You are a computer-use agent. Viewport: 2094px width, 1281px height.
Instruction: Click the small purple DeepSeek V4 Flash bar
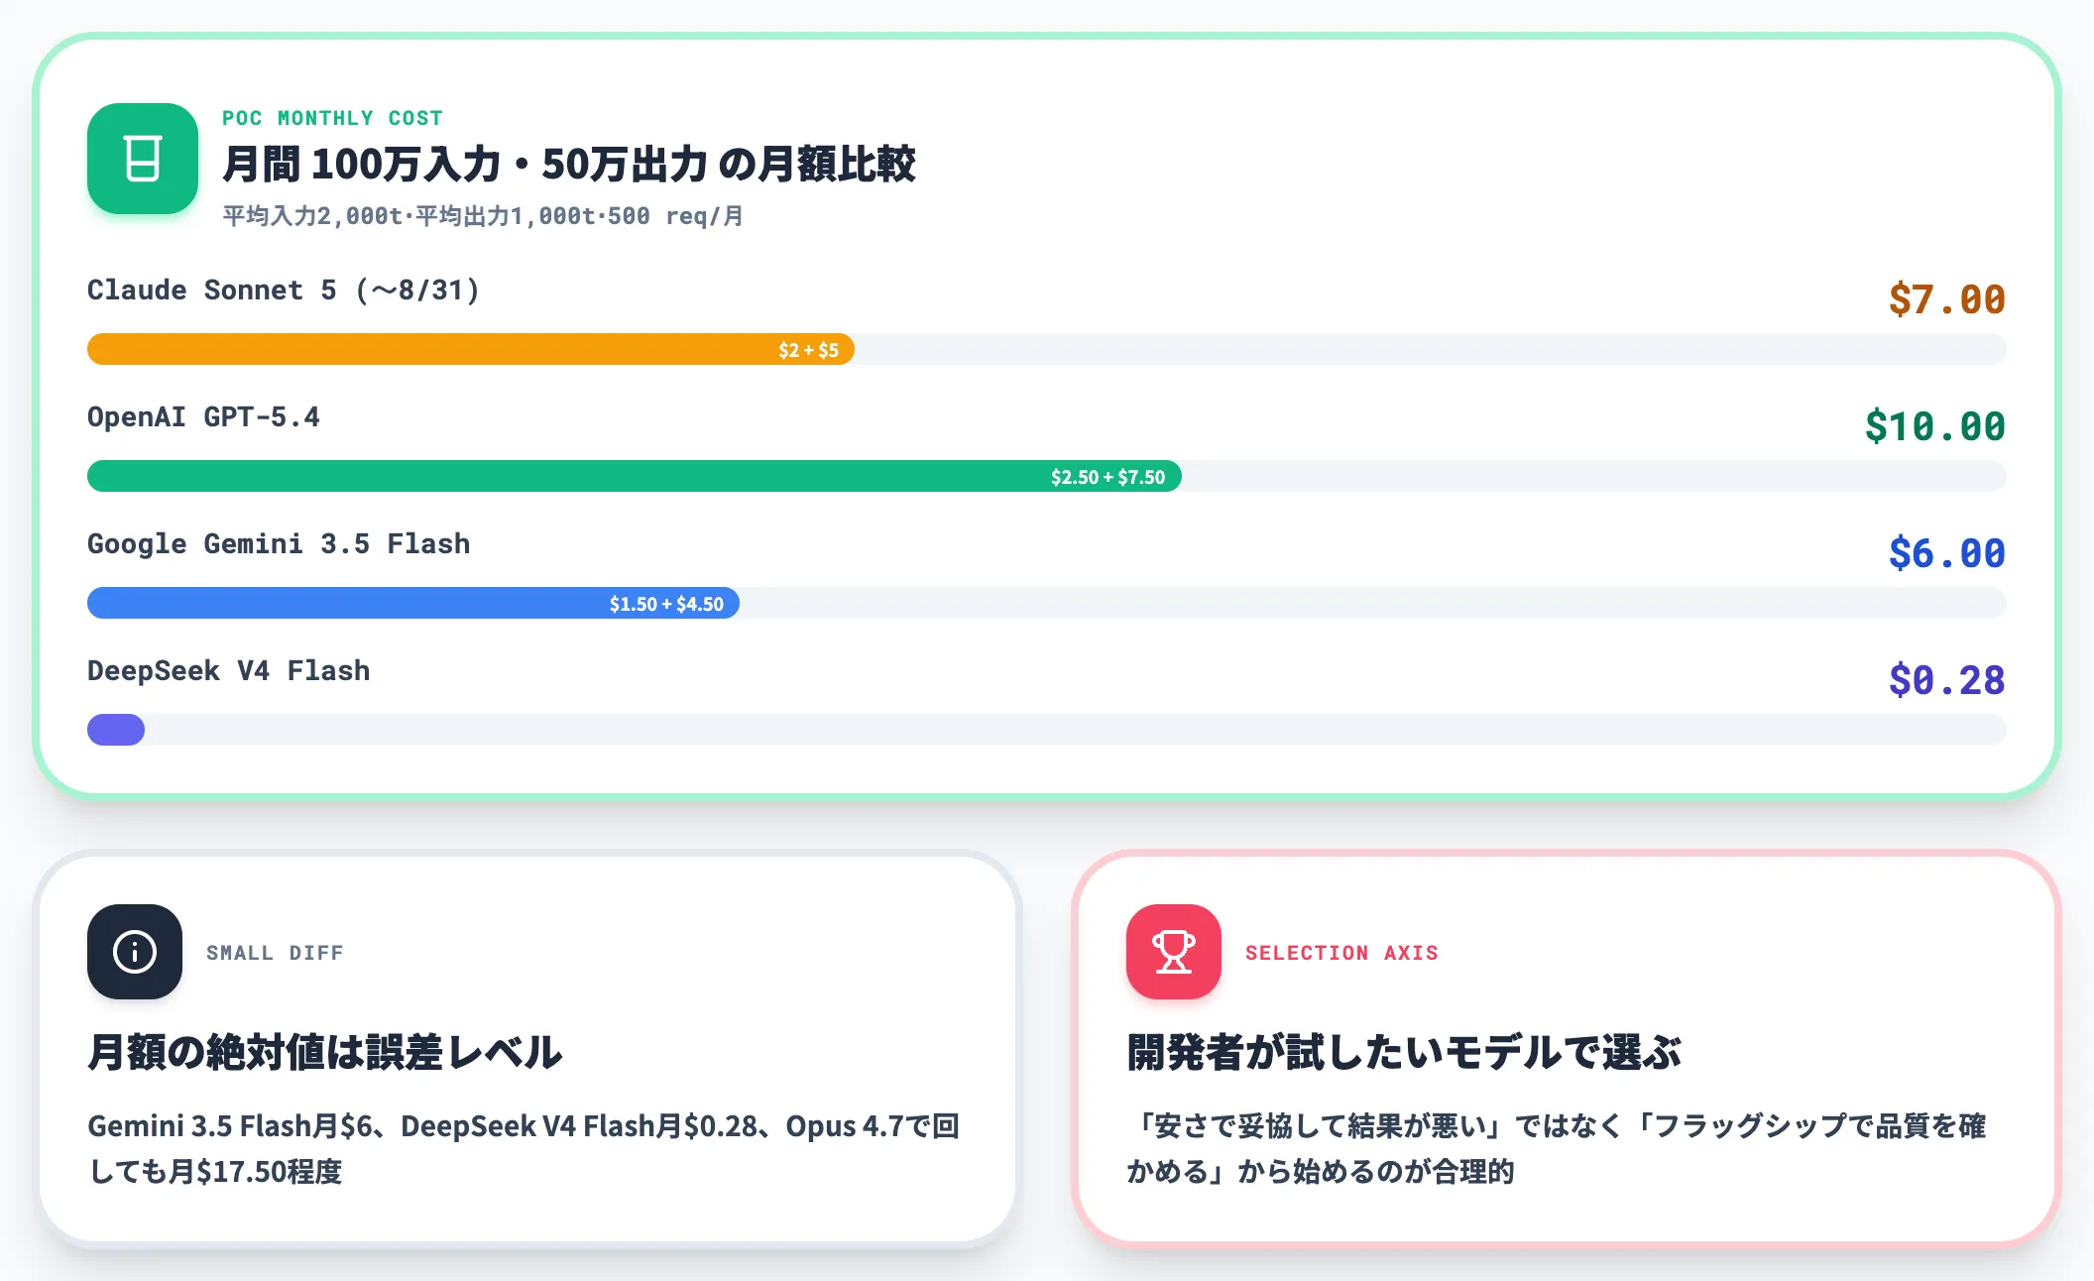pos(116,730)
